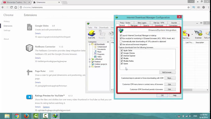Image resolution: width=211 pixels, height=119 pixels.
Task: Click the Resume icon in IDM toolbar
Action: [x=102, y=35]
